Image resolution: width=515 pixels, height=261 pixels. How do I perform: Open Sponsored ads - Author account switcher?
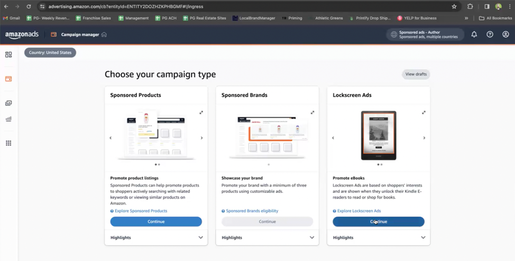425,34
